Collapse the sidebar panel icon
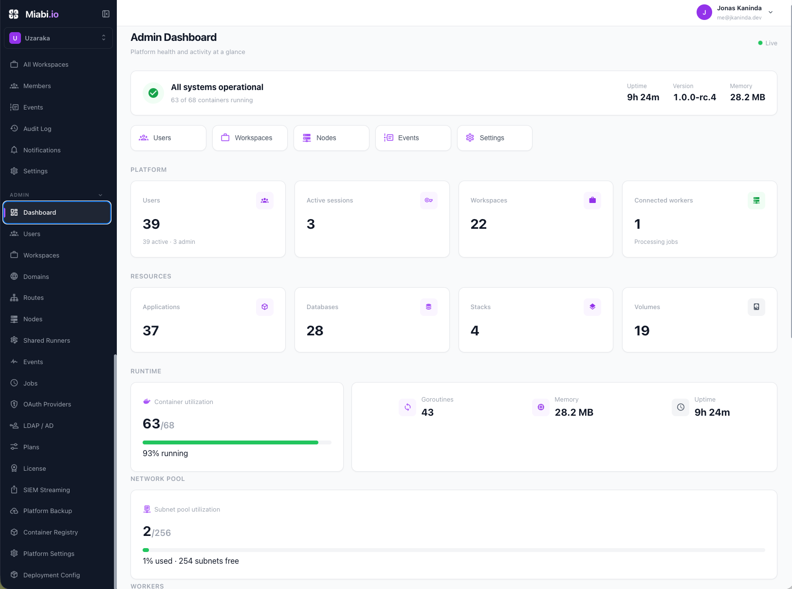 [x=106, y=14]
